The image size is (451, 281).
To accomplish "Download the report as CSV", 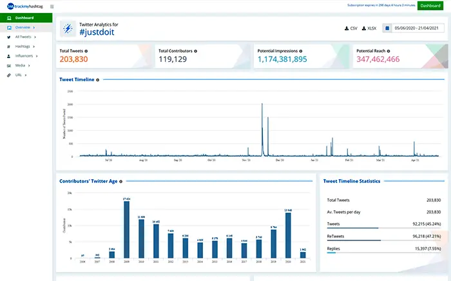I will click(x=351, y=28).
